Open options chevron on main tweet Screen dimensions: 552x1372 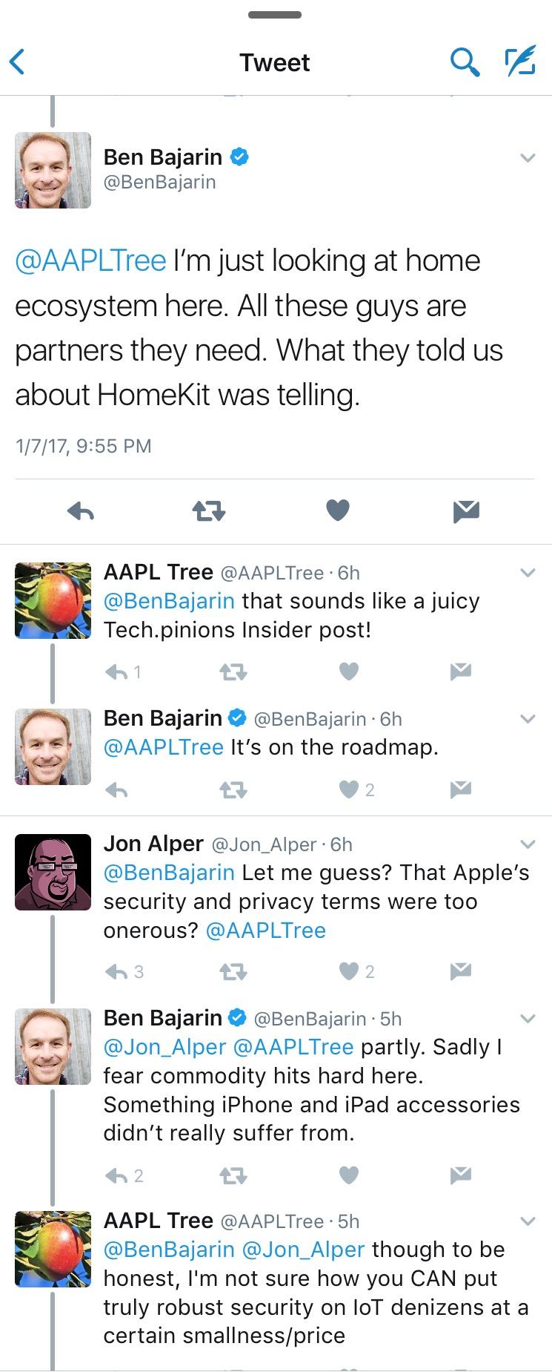point(528,158)
